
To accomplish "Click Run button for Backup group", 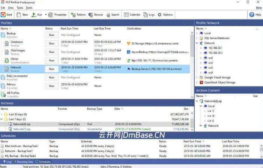I will [52, 35].
